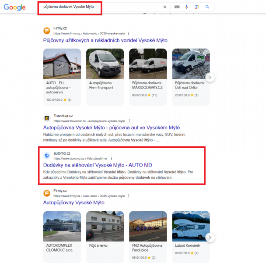Open more options for Půjčovny užitkových result

[129, 33]
